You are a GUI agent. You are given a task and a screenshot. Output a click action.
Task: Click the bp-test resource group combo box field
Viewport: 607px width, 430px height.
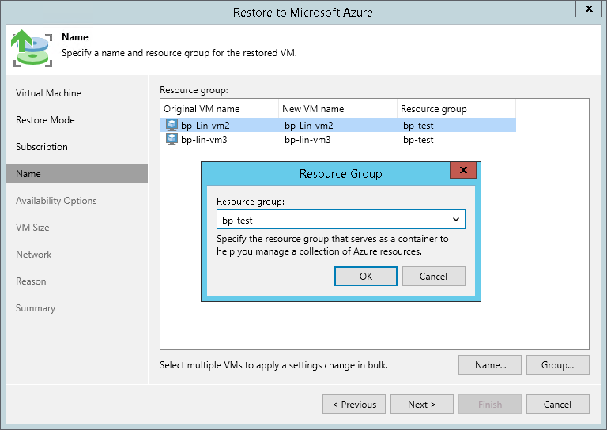341,220
